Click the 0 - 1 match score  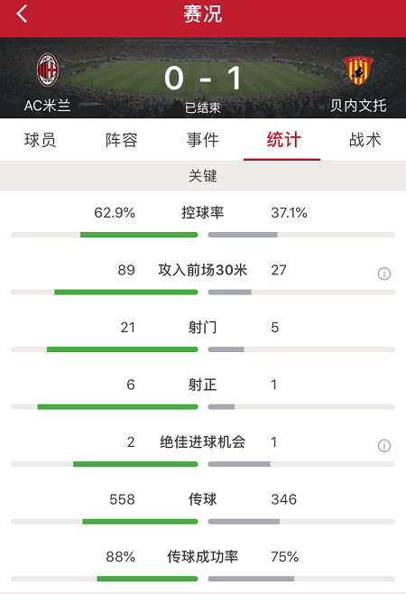point(203,78)
